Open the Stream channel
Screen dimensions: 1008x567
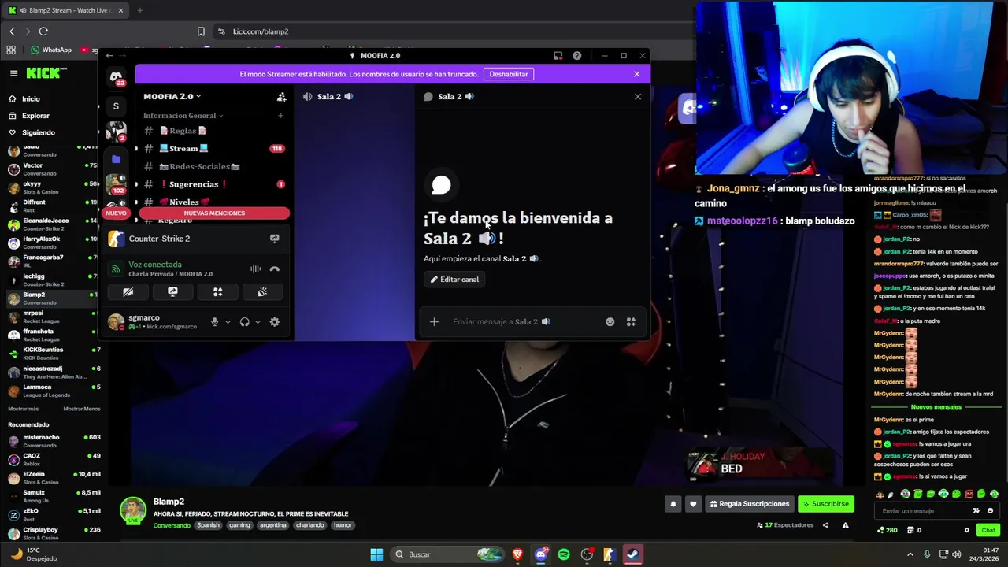(x=214, y=149)
